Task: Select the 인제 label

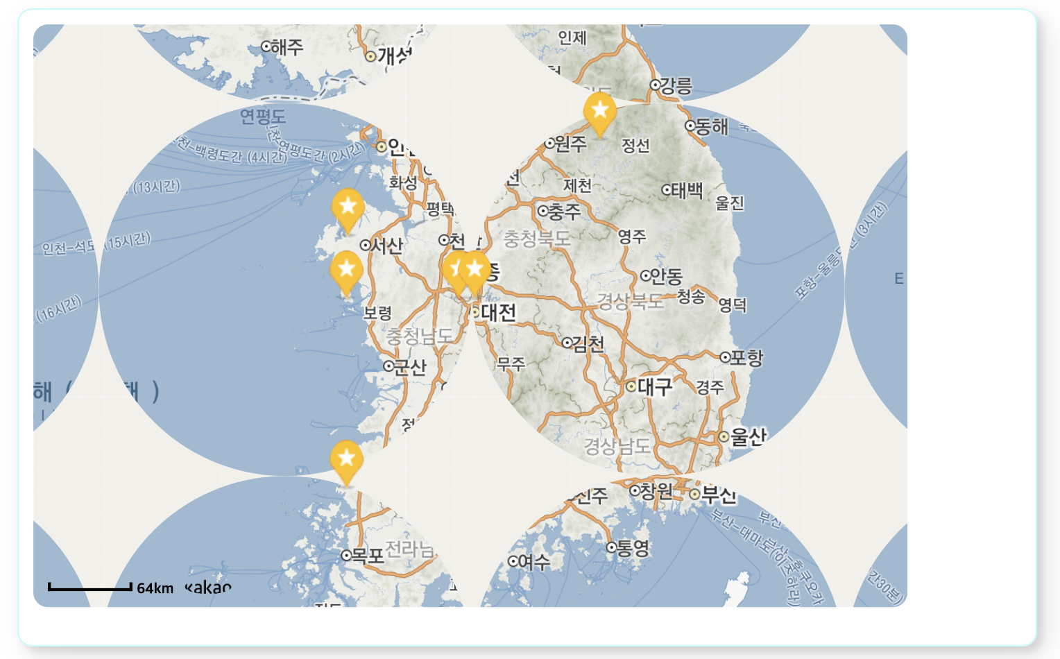Action: point(572,38)
